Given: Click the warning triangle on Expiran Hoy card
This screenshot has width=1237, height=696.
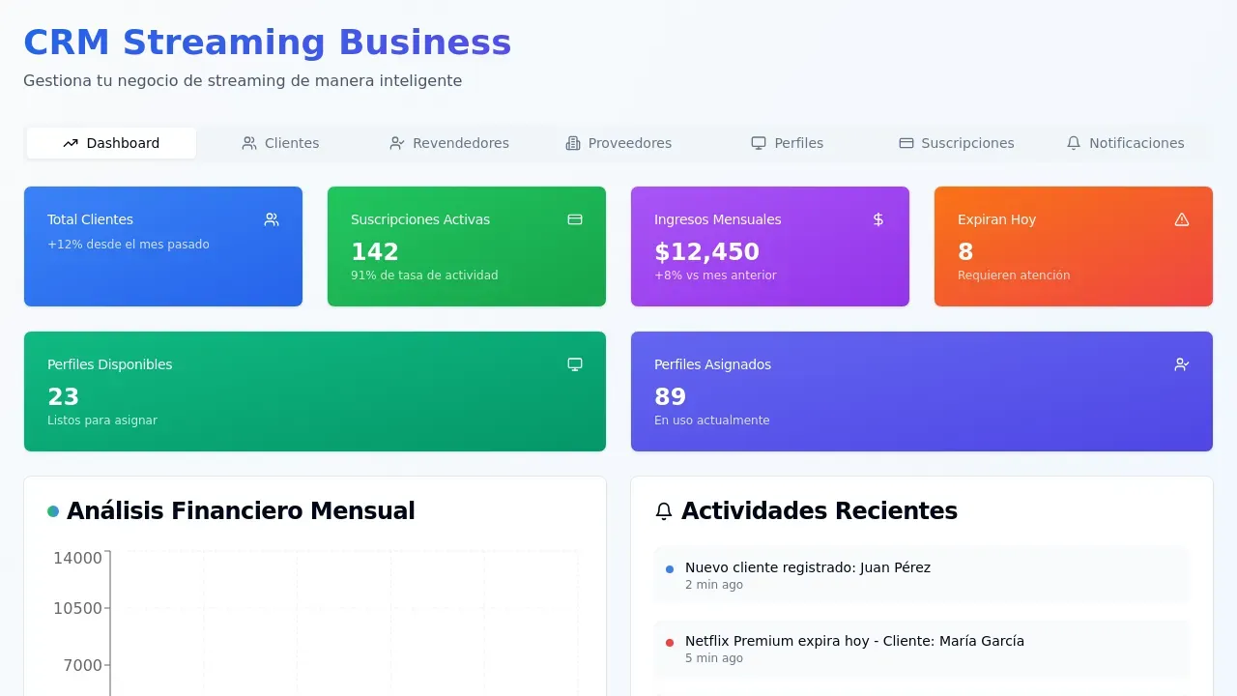Looking at the screenshot, I should pyautogui.click(x=1181, y=219).
